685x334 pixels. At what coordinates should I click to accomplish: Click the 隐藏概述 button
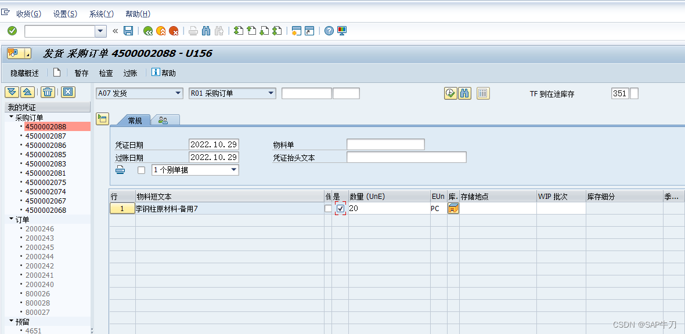[25, 73]
